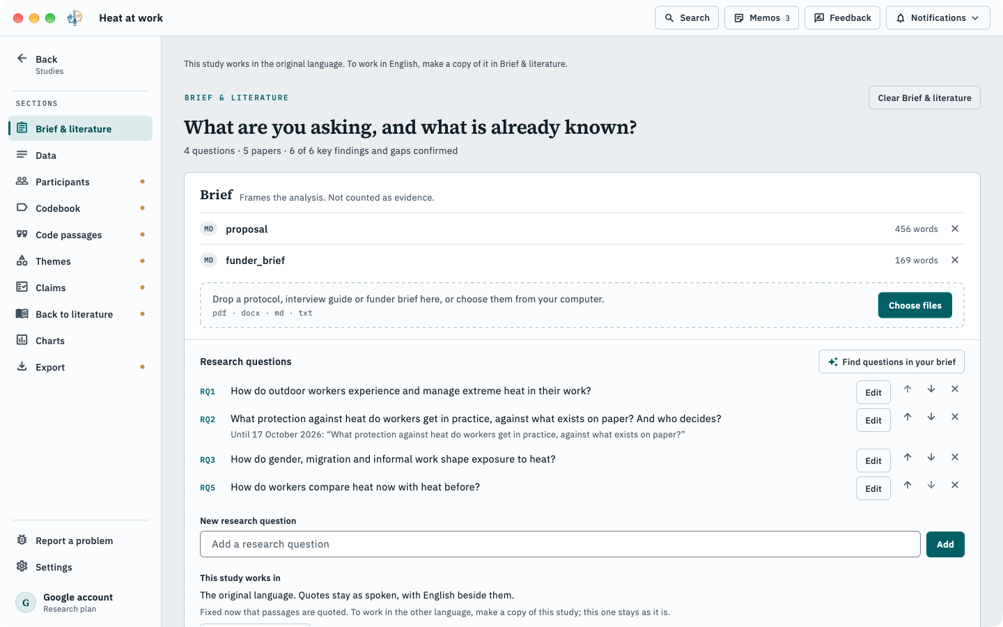Remove the proposal file

click(955, 229)
